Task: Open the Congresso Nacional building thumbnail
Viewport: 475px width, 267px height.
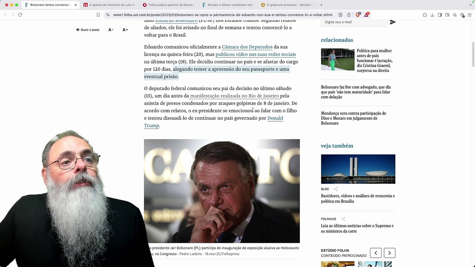Action: 358,169
